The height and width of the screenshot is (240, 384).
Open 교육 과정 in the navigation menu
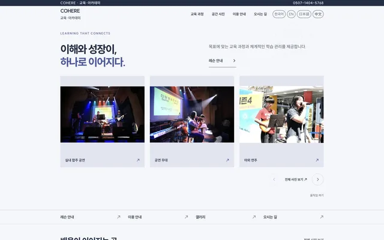pyautogui.click(x=197, y=14)
